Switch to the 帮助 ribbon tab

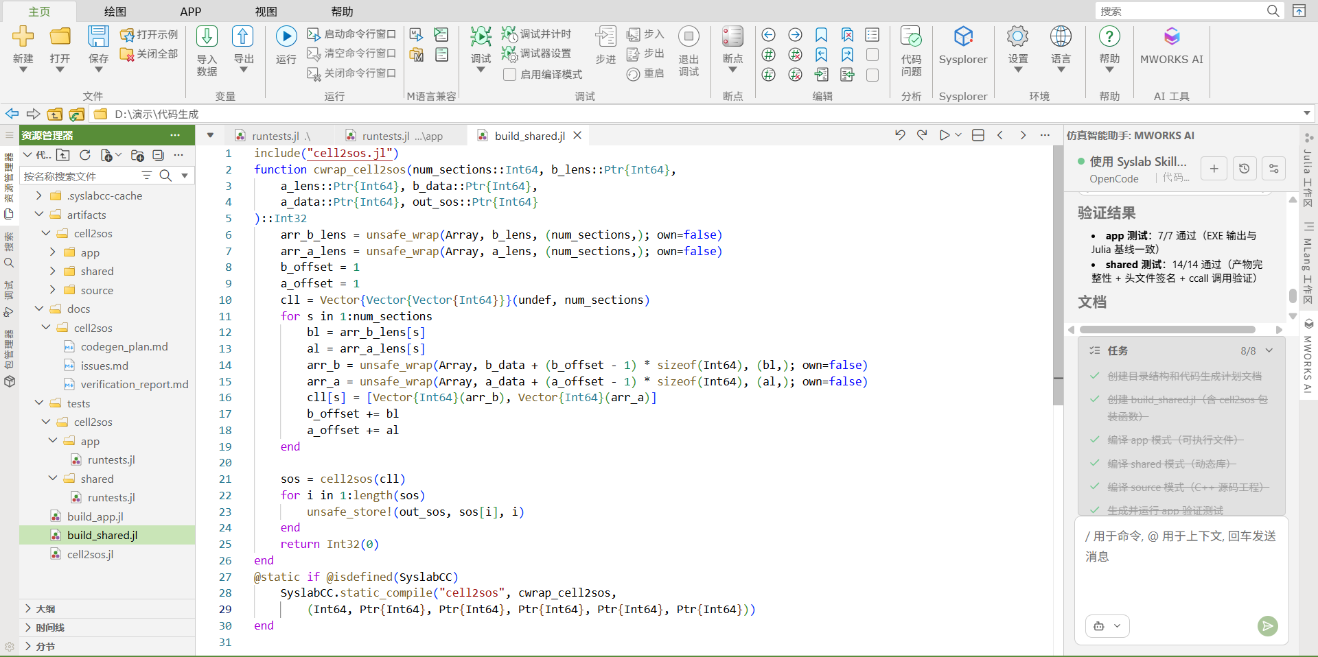point(342,11)
